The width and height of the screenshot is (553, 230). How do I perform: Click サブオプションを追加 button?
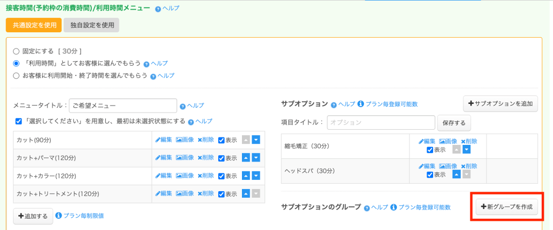(500, 103)
